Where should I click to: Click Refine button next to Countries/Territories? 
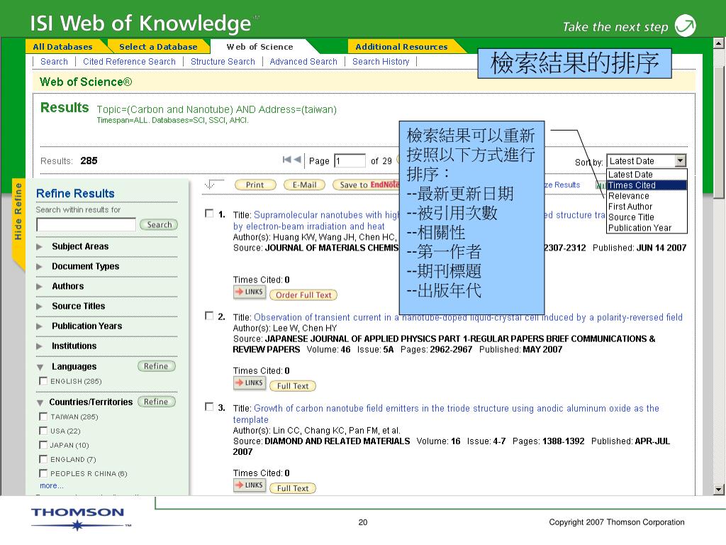coord(157,402)
